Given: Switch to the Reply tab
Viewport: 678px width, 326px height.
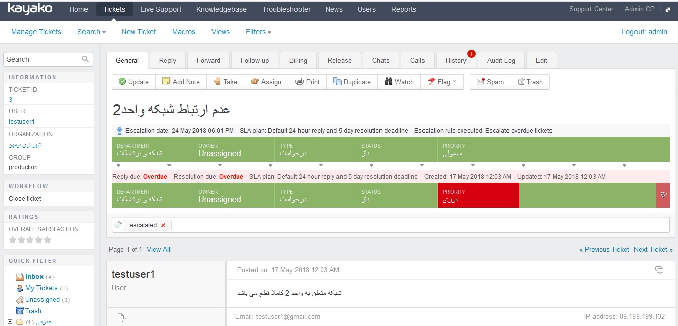Looking at the screenshot, I should (167, 60).
